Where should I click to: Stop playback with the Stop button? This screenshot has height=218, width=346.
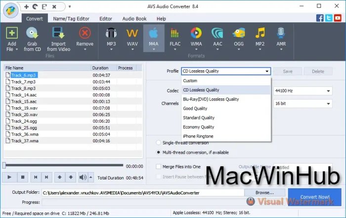(23, 177)
